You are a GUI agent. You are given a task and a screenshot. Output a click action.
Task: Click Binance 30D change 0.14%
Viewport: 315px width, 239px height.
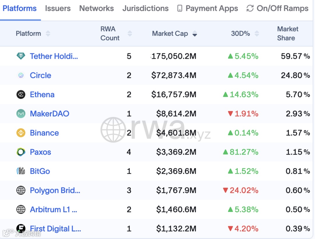243,133
